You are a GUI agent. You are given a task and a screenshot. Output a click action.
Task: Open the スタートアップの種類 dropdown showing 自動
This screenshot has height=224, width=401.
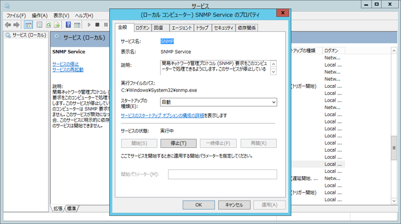tap(218, 102)
